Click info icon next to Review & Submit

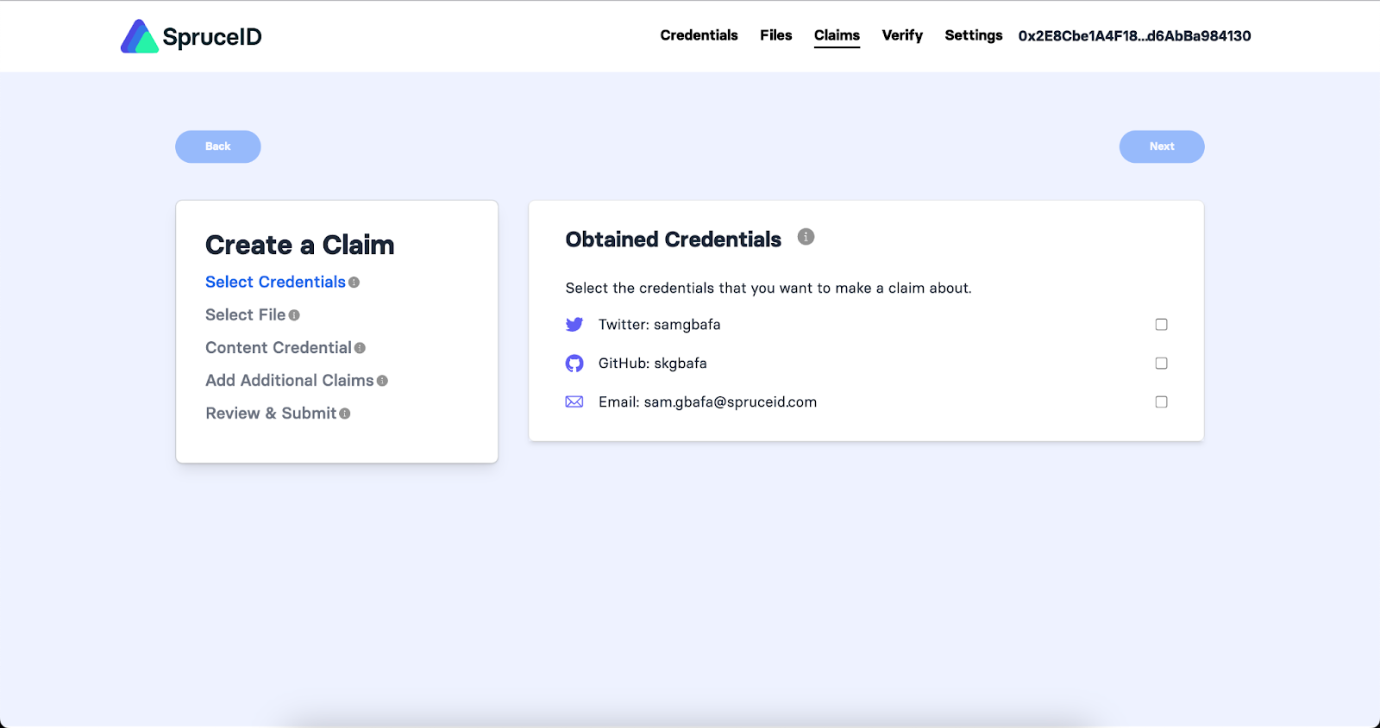click(345, 414)
